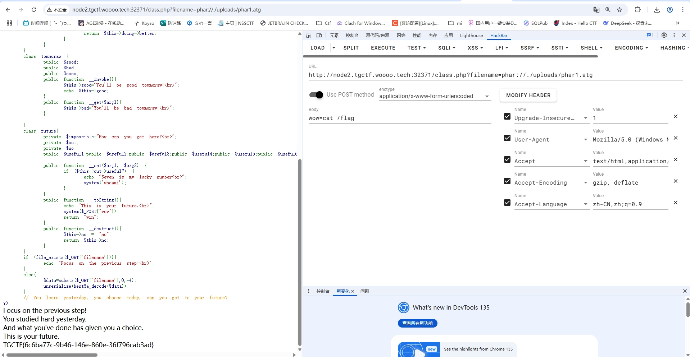The height and width of the screenshot is (357, 690).
Task: Open the TEST dropdown in HackBar
Action: point(417,48)
